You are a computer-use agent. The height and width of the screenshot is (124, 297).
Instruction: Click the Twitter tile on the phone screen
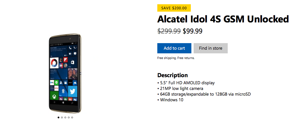[72, 92]
